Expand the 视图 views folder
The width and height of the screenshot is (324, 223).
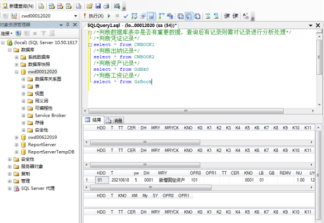pos(23,93)
